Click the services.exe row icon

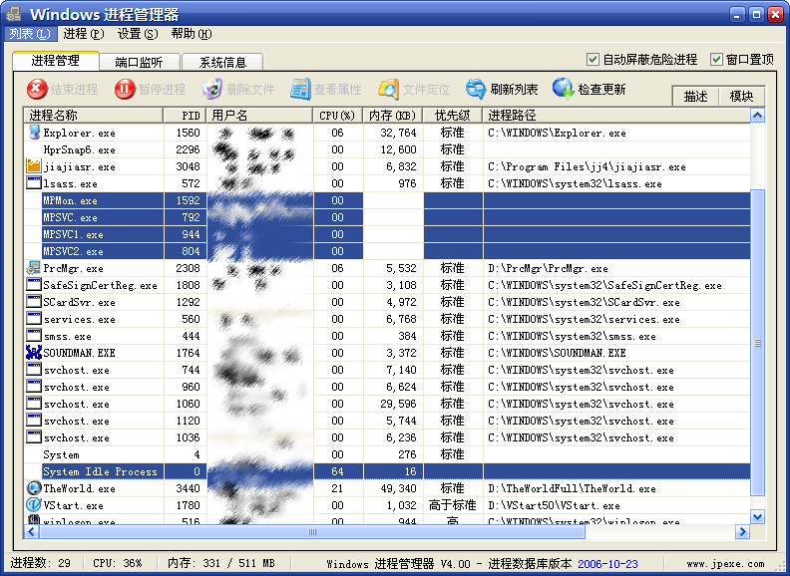pos(33,319)
